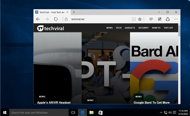This screenshot has height=116, width=190.
Task: Open the network tray icon
Action: [x=165, y=112]
